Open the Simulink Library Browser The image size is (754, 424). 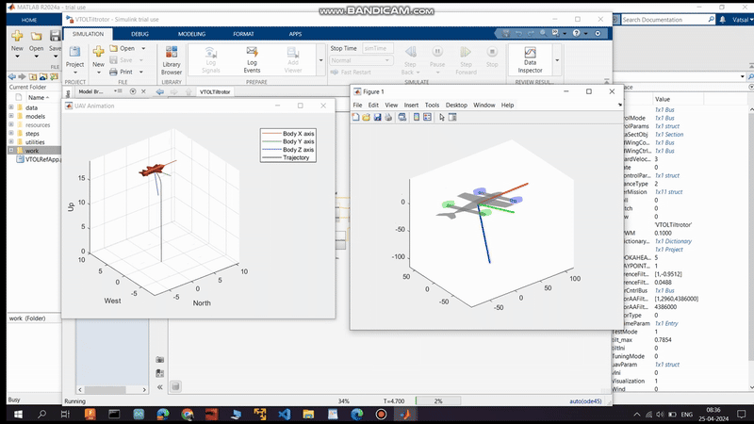click(x=172, y=58)
